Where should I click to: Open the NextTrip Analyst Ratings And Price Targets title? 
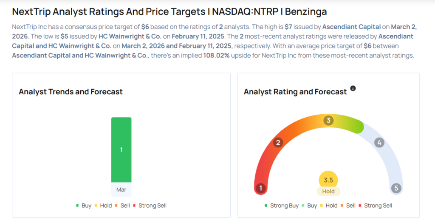pos(169,11)
